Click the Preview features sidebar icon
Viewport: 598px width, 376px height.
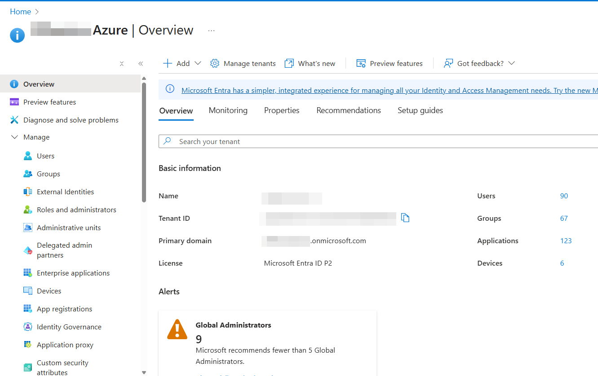click(14, 102)
